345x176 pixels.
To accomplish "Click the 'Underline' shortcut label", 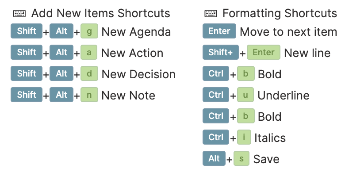I will pos(284,96).
